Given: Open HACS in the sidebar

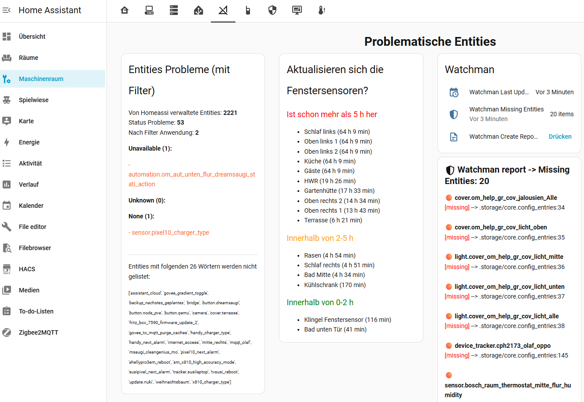Looking at the screenshot, I should coord(27,269).
